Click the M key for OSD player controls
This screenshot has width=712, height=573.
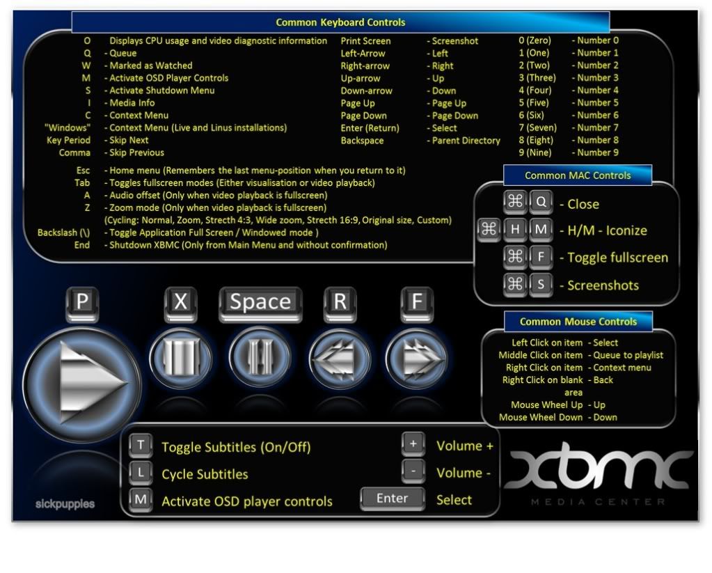click(141, 499)
